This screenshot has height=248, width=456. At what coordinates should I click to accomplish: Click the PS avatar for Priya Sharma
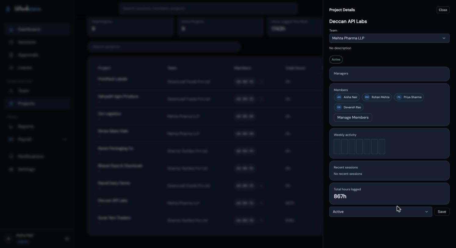click(x=399, y=97)
